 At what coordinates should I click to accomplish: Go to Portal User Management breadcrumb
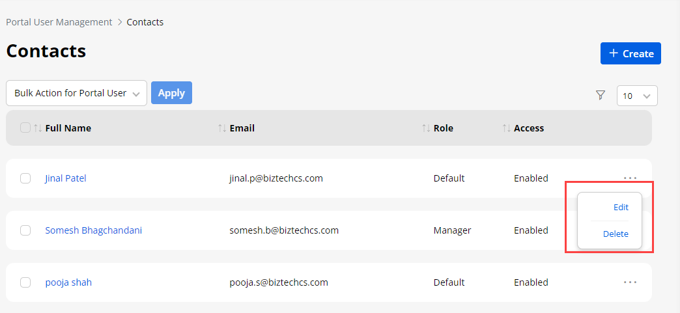(x=59, y=22)
